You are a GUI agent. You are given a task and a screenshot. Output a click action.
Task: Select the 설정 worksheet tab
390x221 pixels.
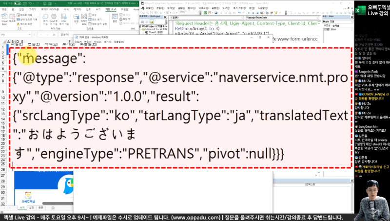coord(32,207)
